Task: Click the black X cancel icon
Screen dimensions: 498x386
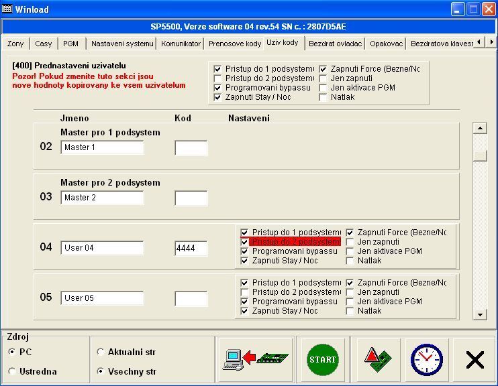Action: tap(475, 360)
